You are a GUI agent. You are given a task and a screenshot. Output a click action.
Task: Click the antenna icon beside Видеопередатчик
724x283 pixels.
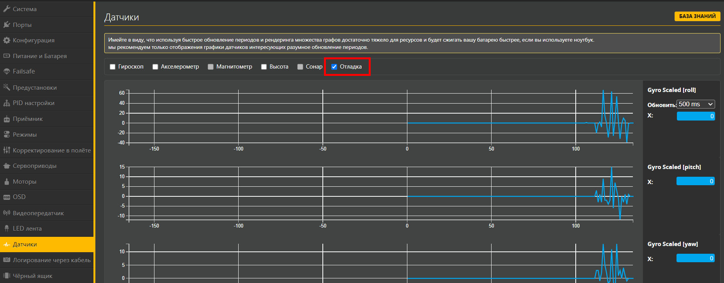(x=7, y=213)
